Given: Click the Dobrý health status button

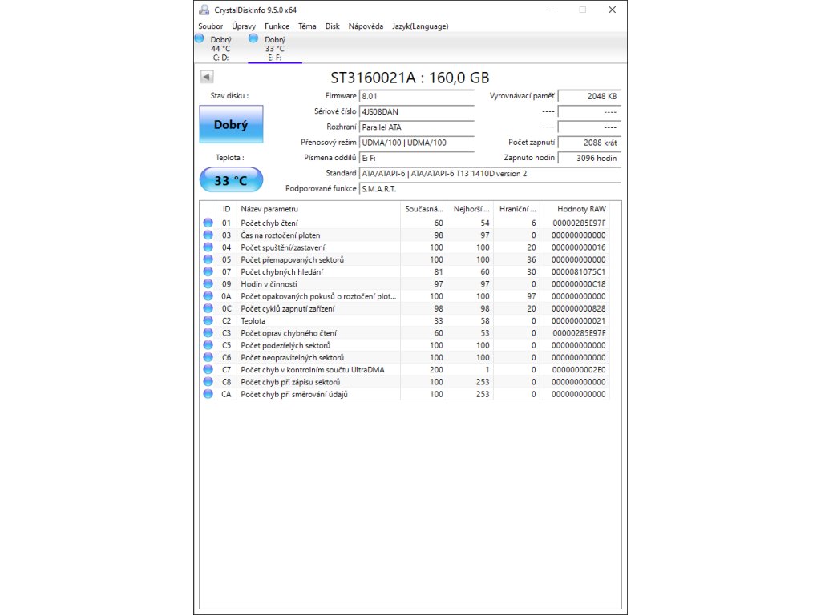Looking at the screenshot, I should [x=231, y=125].
